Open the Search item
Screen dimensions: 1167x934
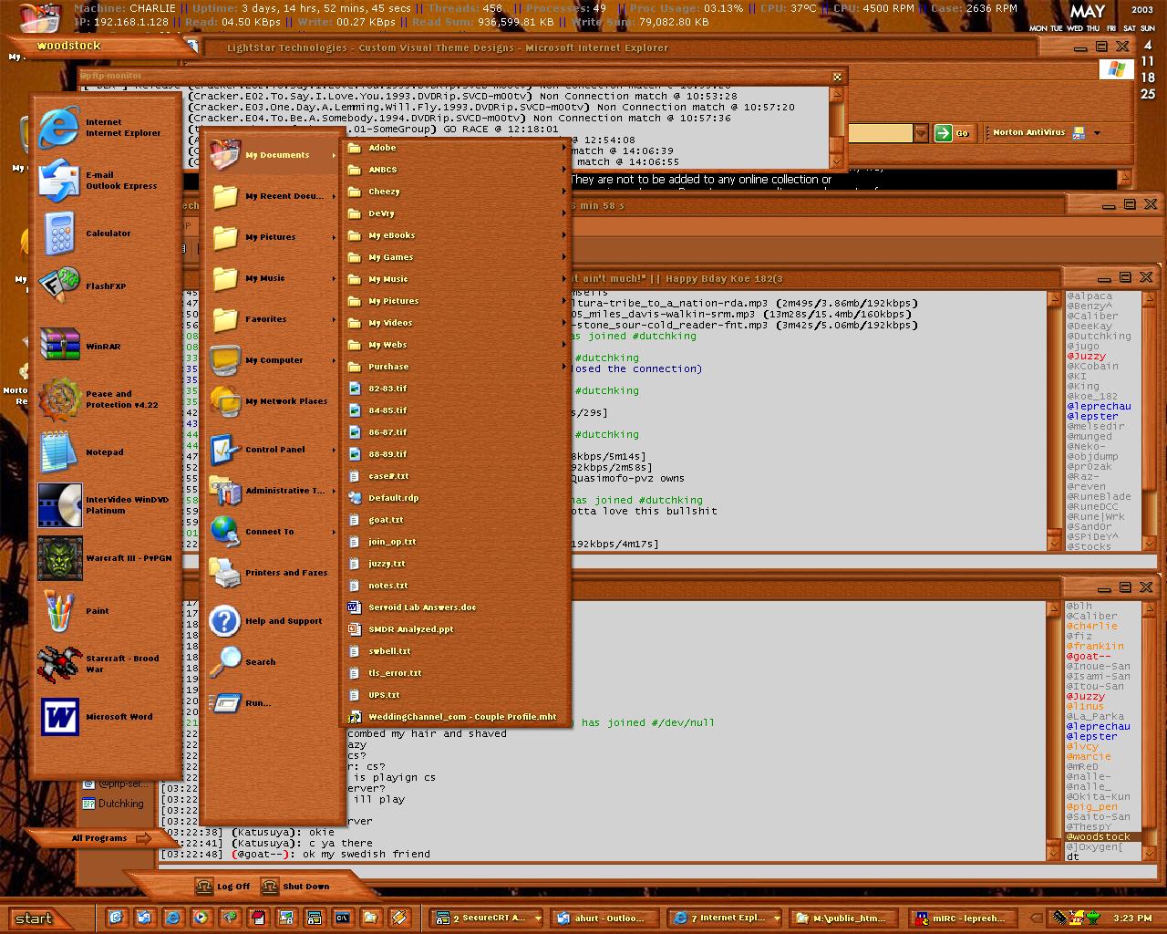[x=274, y=662]
